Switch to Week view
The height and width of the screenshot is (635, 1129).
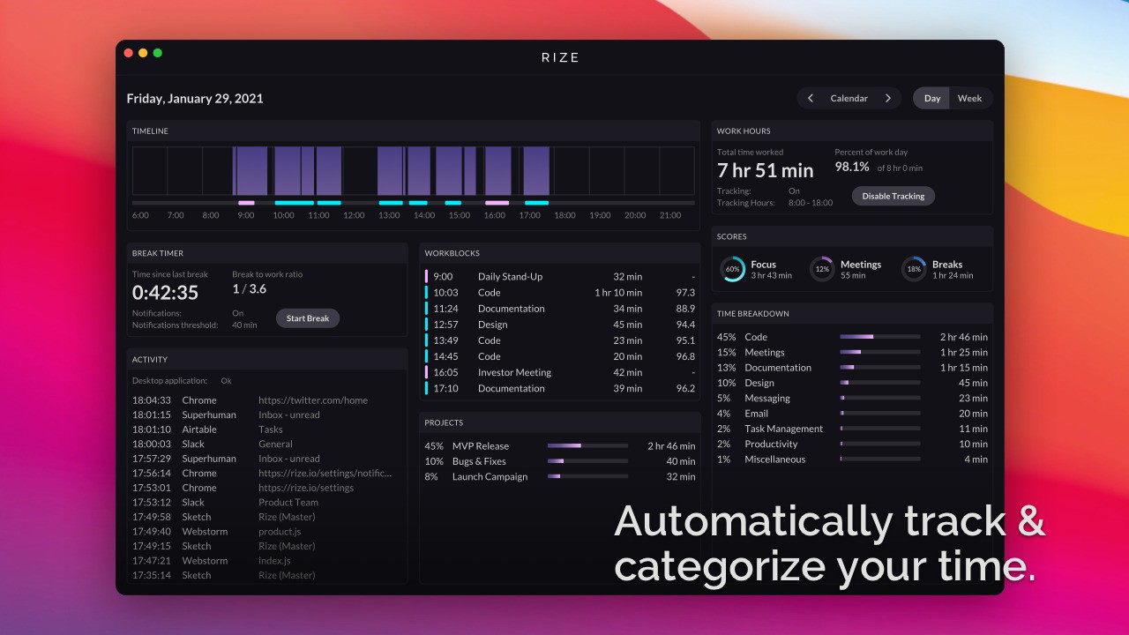point(969,98)
